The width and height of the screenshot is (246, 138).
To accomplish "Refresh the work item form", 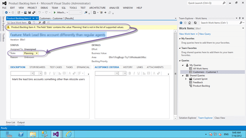I will [30, 23].
